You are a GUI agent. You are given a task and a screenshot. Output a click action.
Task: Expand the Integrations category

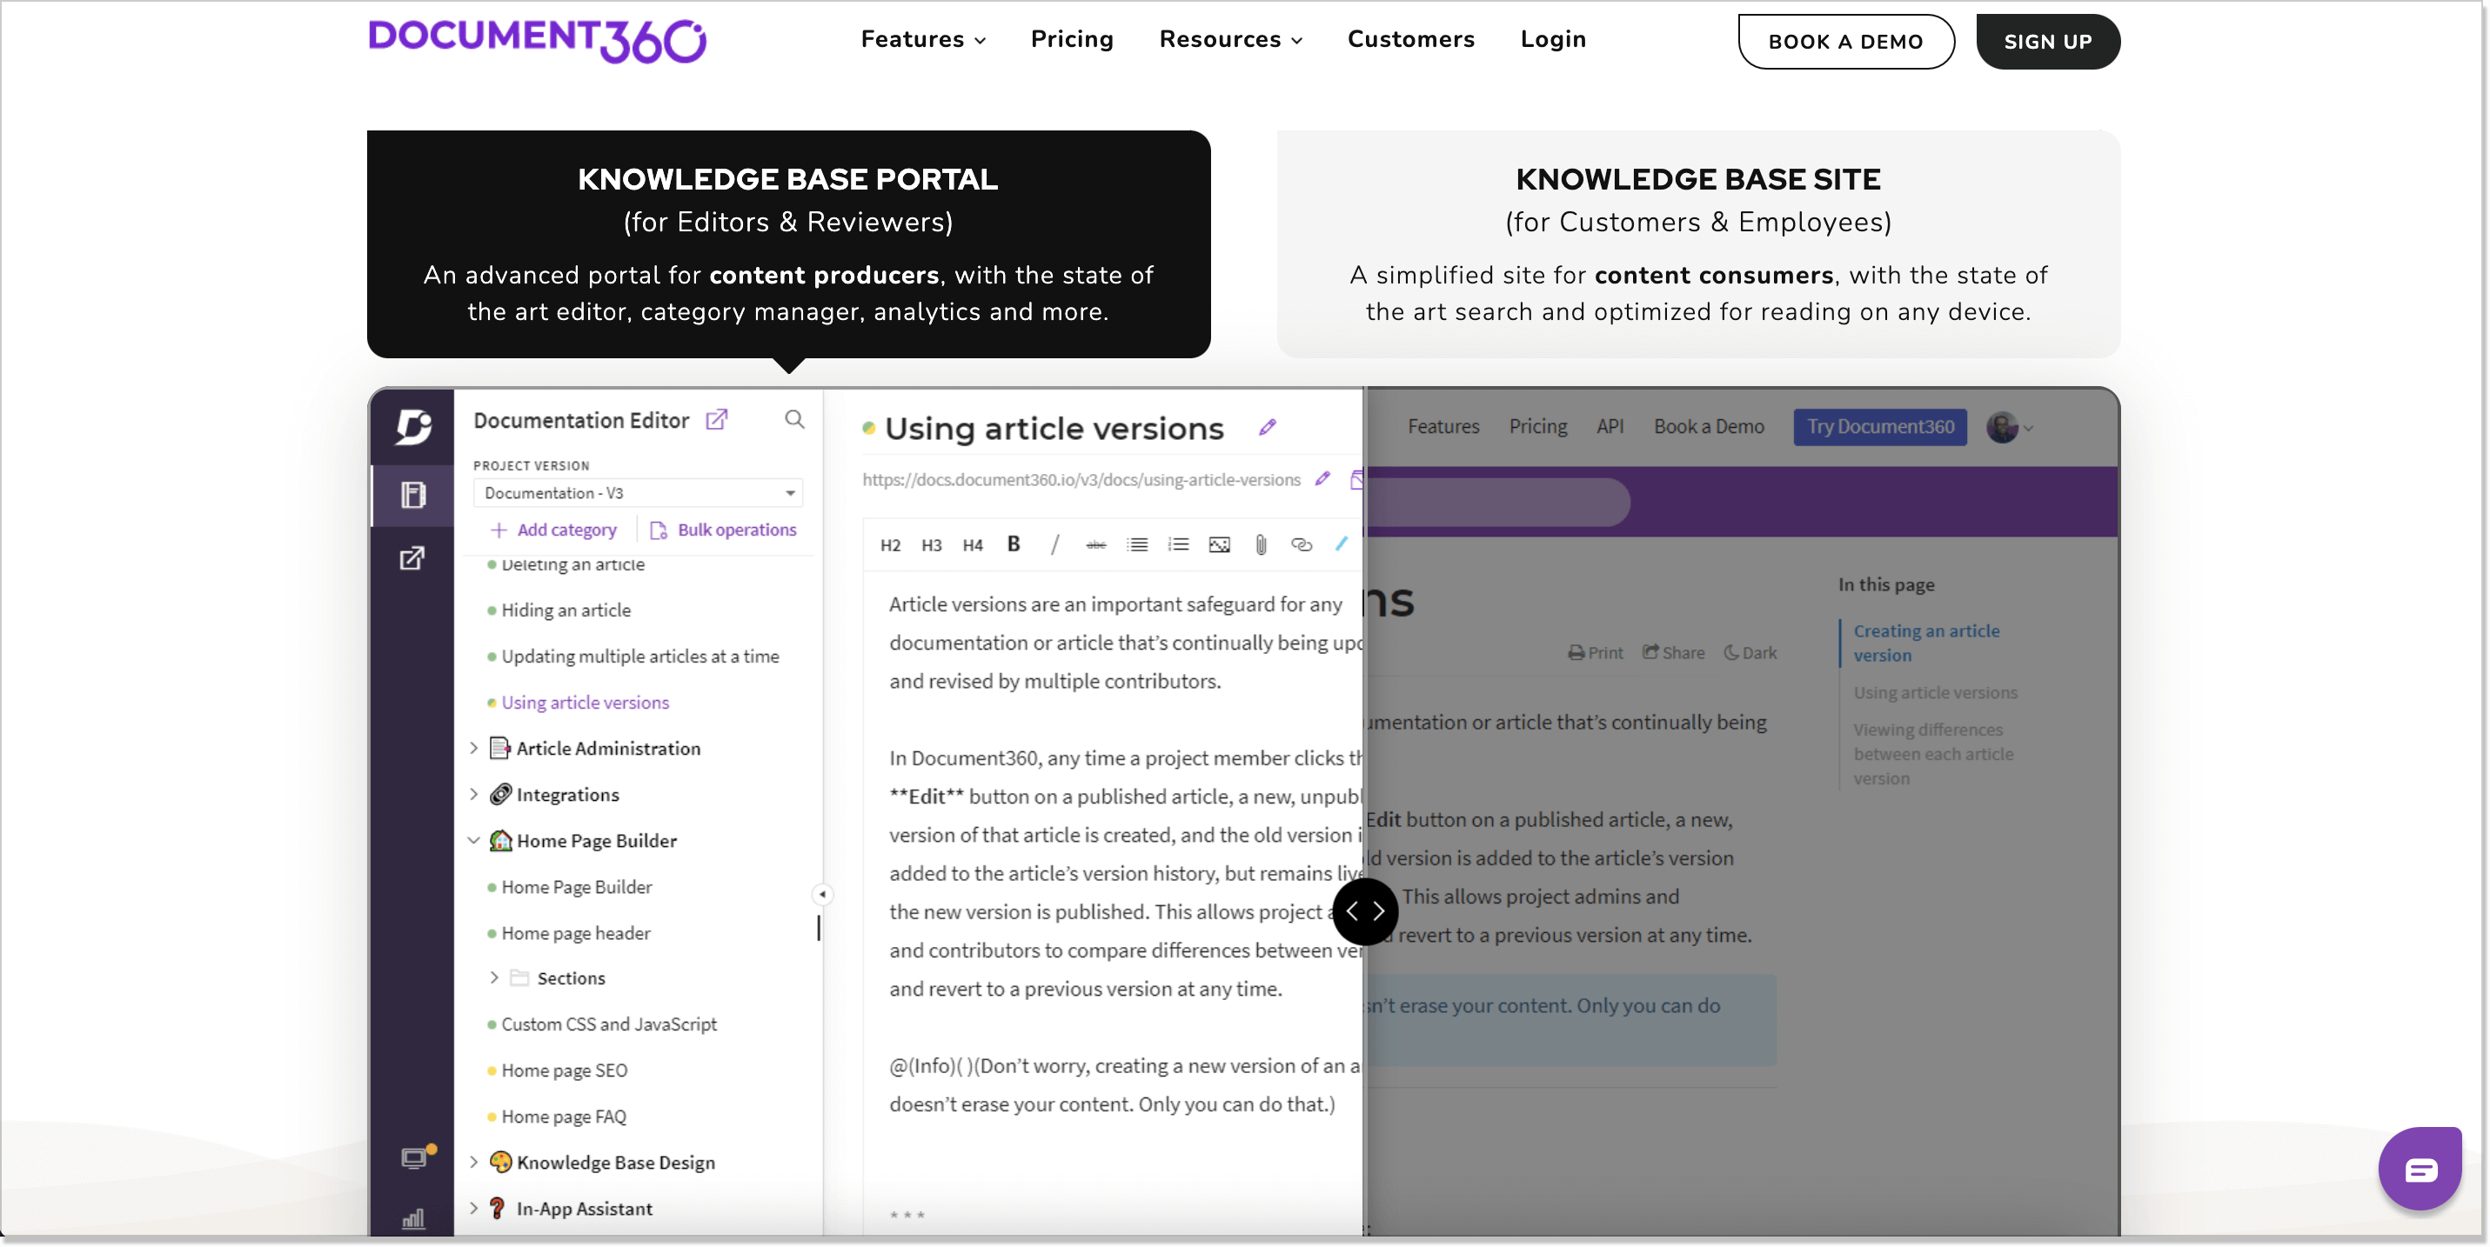(x=473, y=795)
